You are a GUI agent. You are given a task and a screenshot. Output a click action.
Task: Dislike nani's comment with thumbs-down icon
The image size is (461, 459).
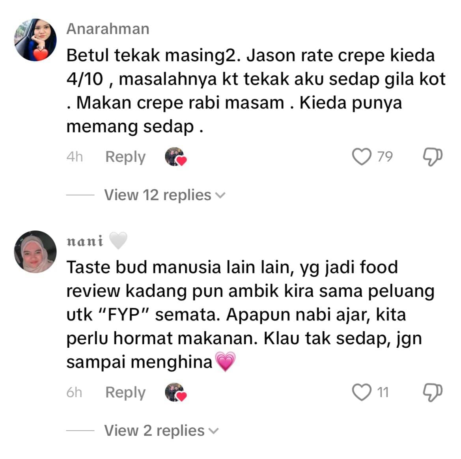tap(433, 393)
